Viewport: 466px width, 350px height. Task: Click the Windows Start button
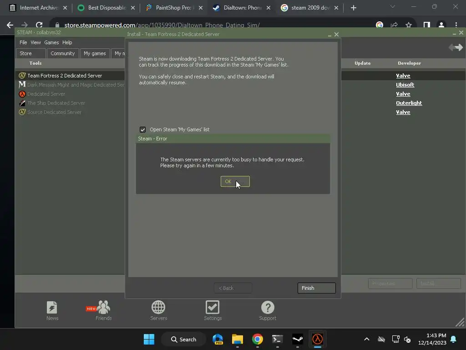tap(149, 339)
